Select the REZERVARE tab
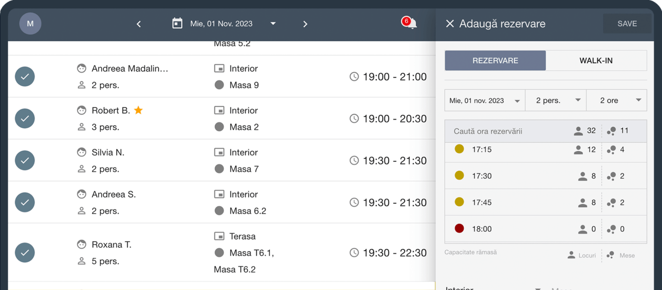The image size is (662, 290). 495,60
